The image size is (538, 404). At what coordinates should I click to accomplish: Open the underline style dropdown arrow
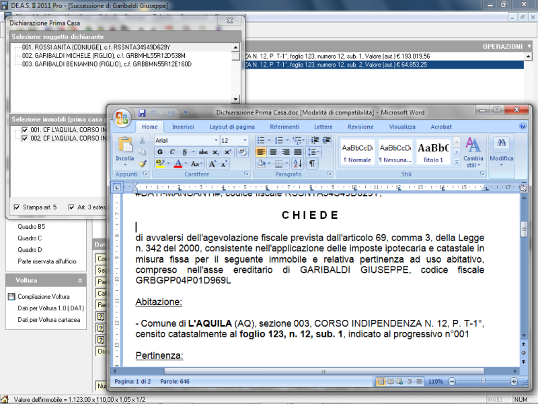coord(194,152)
